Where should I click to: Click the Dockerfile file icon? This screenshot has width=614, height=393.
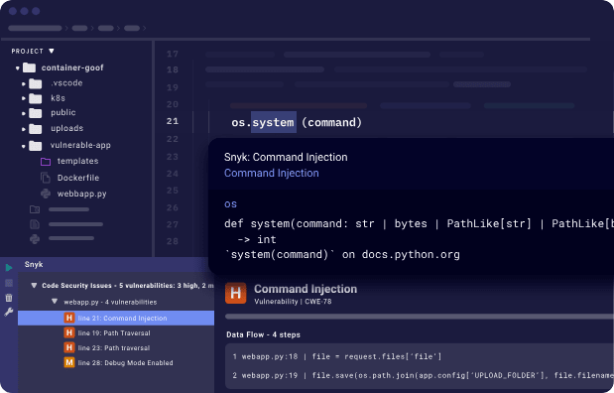46,178
